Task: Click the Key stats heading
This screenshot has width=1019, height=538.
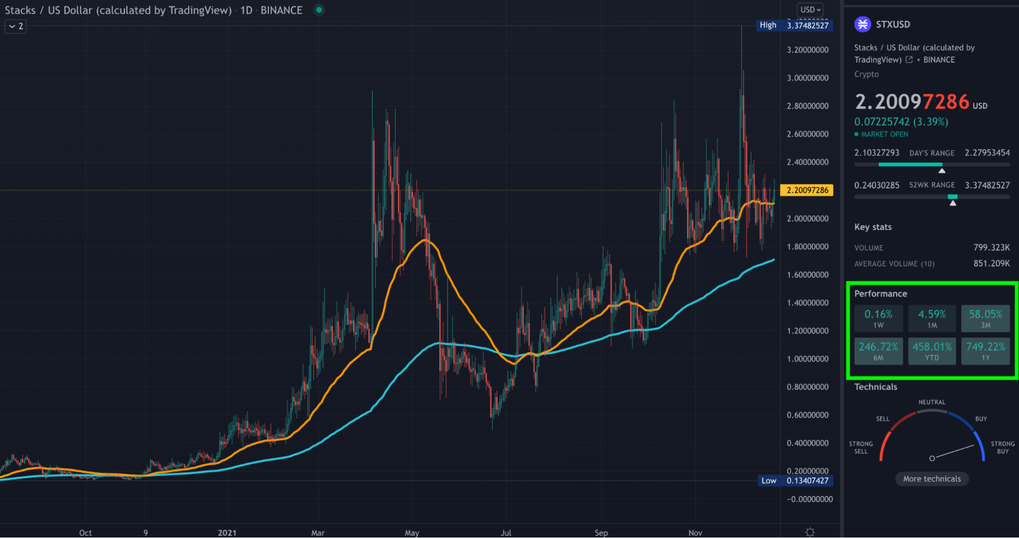Action: pos(873,227)
